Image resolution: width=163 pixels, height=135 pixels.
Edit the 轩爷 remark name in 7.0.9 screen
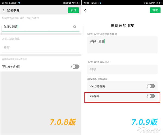click(x=123, y=69)
